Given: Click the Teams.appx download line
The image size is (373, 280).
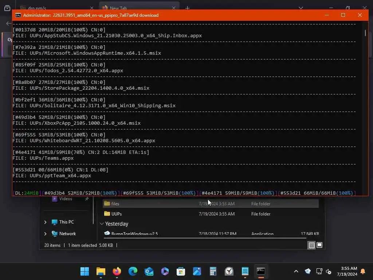Looking at the screenshot, I should pos(43,158).
